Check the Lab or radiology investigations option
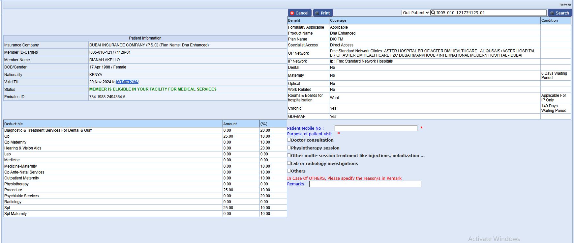Viewport: 574px width, 243px height. pyautogui.click(x=289, y=163)
